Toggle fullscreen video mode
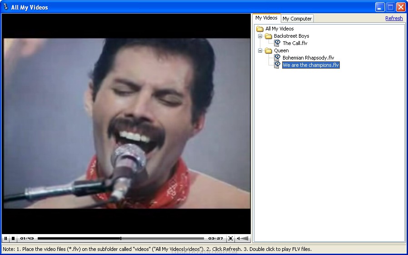Screen dimensions: 408x255 click(x=230, y=238)
